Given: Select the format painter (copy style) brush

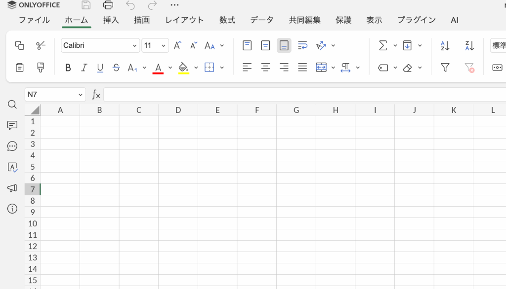Looking at the screenshot, I should pos(41,68).
